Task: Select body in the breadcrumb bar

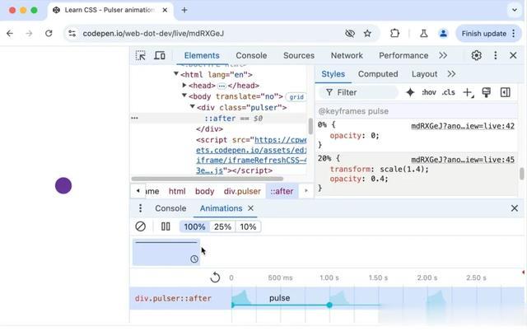Action: coord(205,191)
